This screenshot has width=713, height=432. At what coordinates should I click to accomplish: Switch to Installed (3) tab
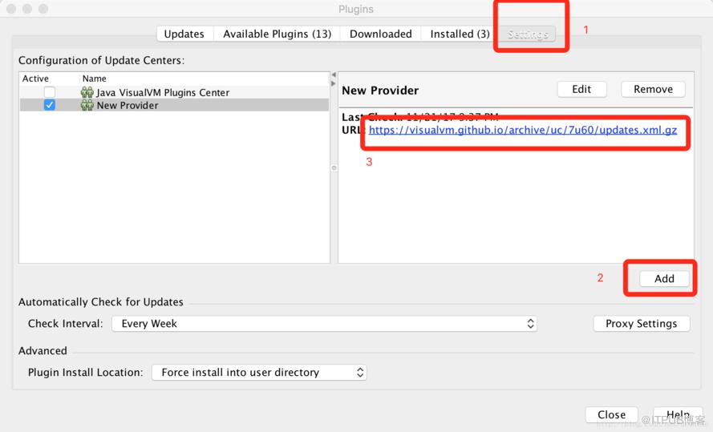(460, 34)
